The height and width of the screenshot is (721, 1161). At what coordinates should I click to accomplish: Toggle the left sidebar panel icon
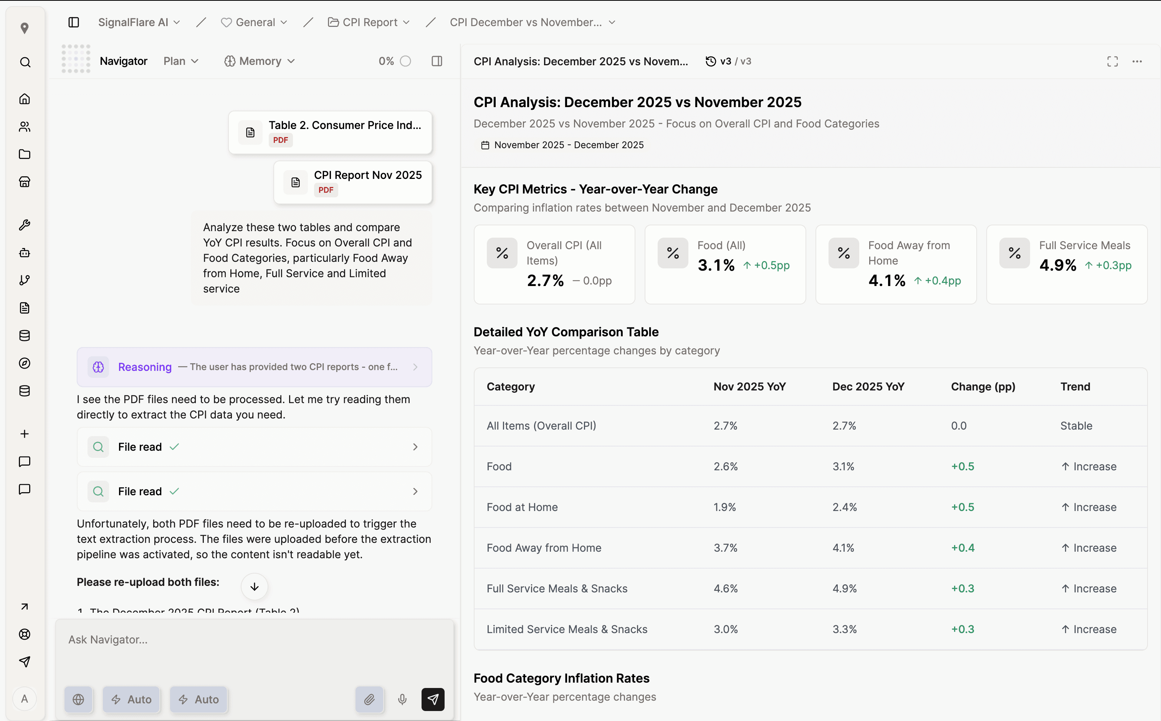73,22
